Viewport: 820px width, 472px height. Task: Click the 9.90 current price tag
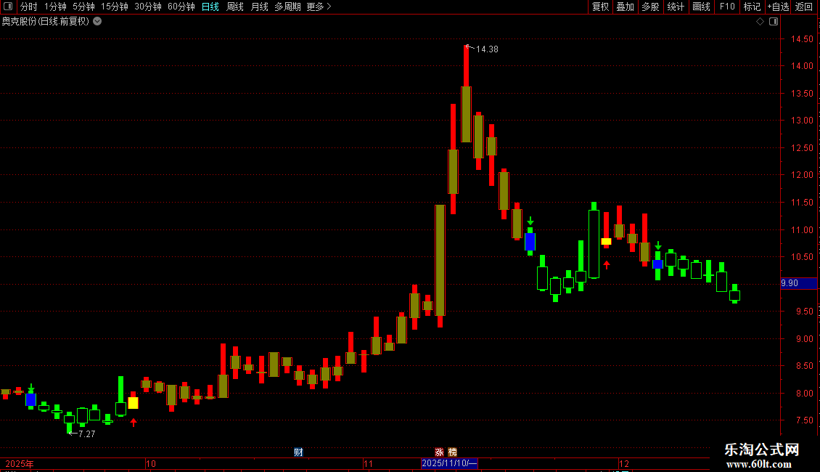point(798,283)
